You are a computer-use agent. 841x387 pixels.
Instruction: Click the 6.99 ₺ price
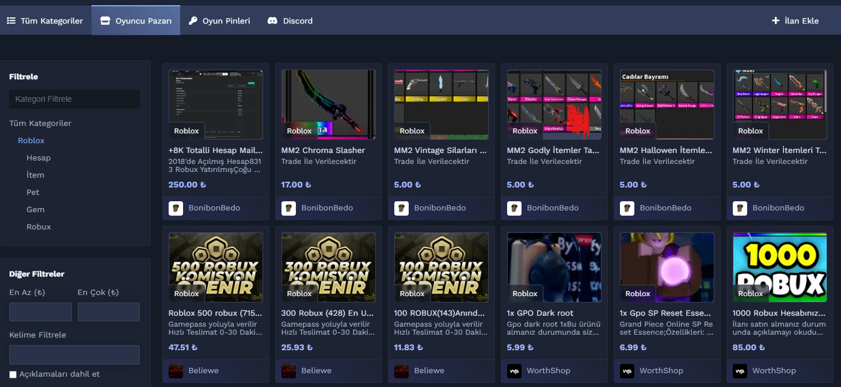(633, 347)
